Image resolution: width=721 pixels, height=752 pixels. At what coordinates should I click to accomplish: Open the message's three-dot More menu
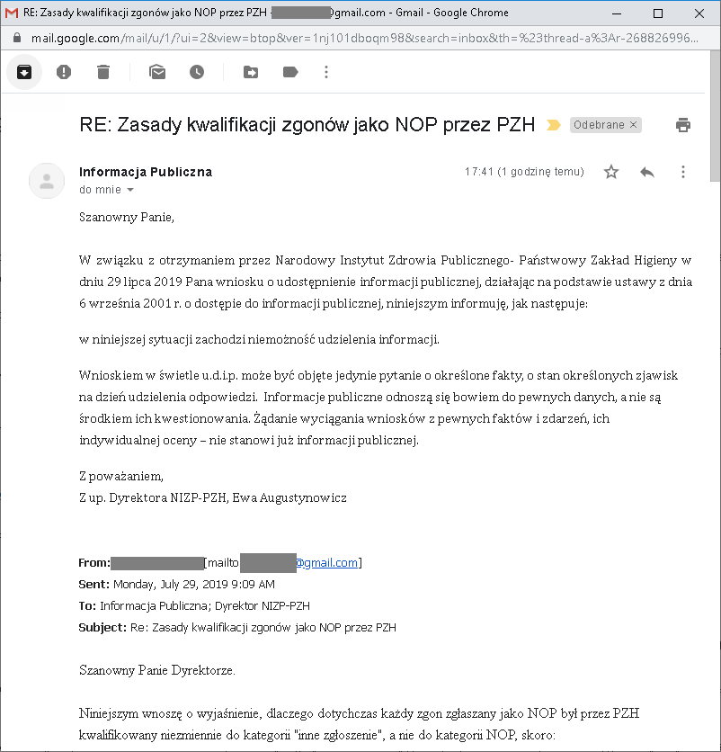pos(683,172)
